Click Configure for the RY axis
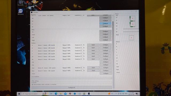Image resolution: width=171 pixels, height=96 pixels. pos(105,21)
